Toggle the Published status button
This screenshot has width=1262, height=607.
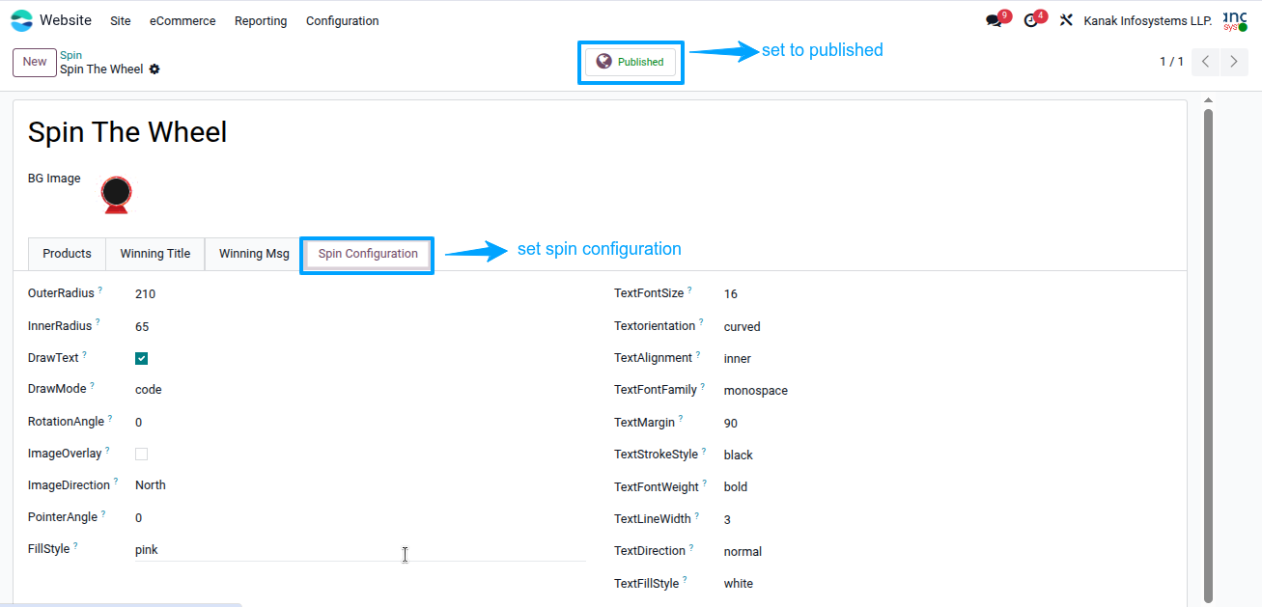pos(631,62)
